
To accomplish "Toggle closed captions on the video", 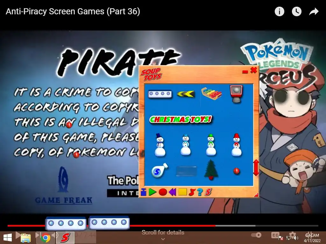I will pos(275,235).
